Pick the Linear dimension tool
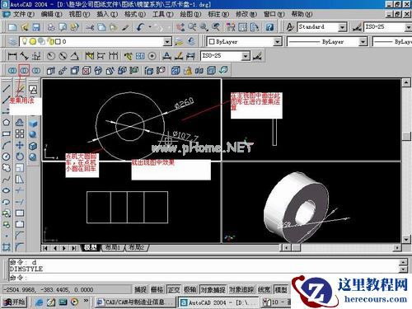 point(12,56)
